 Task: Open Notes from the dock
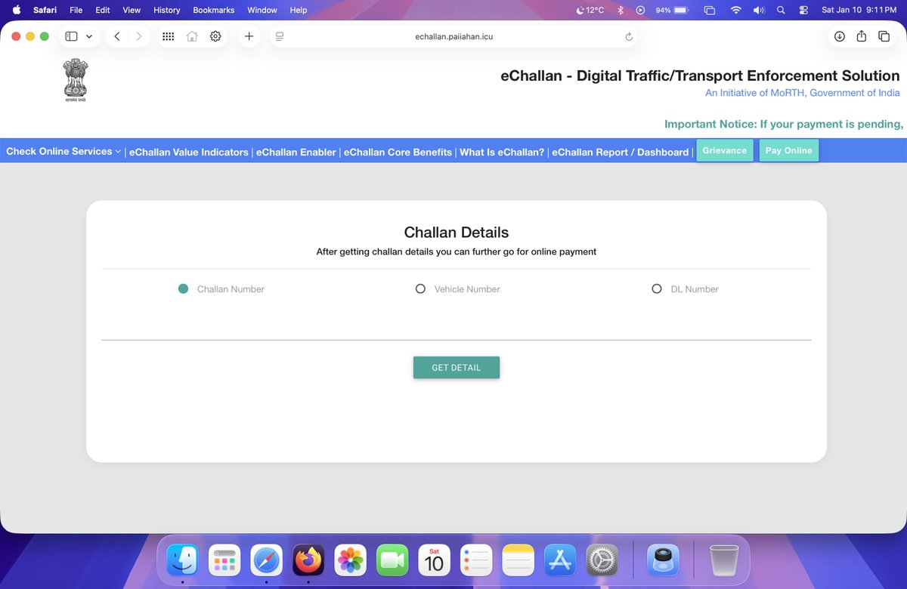[519, 560]
